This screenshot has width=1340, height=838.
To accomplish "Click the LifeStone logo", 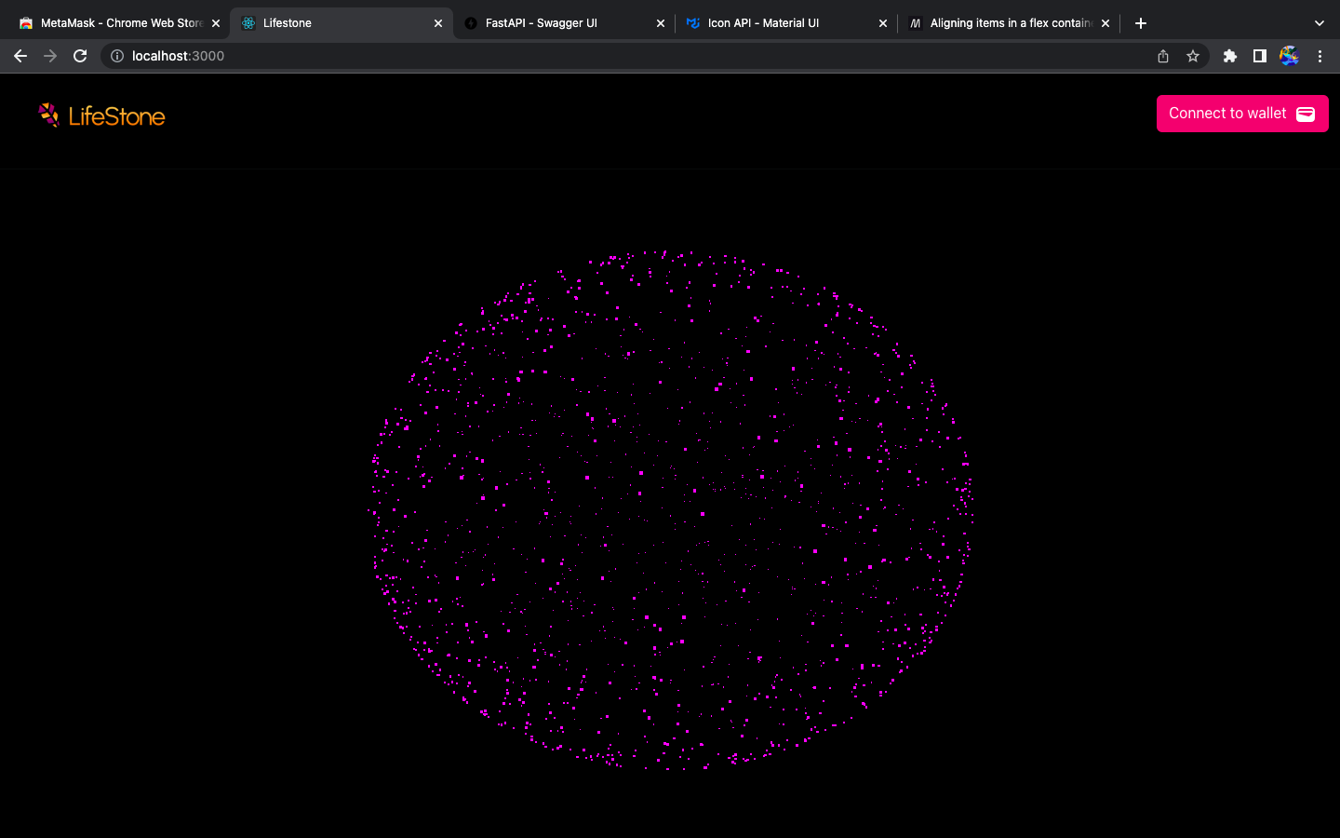I will tap(101, 115).
